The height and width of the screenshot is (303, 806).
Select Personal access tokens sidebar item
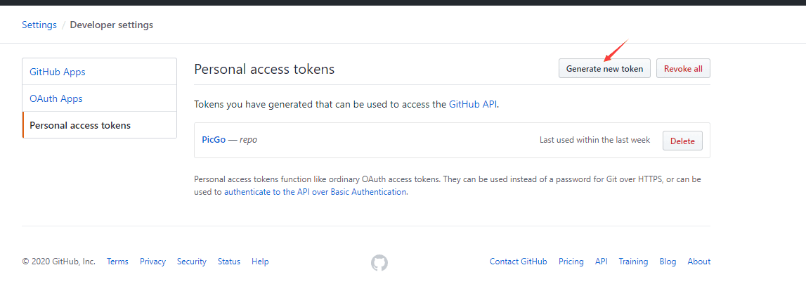click(x=99, y=125)
